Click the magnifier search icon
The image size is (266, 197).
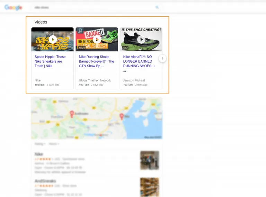click(x=157, y=7)
